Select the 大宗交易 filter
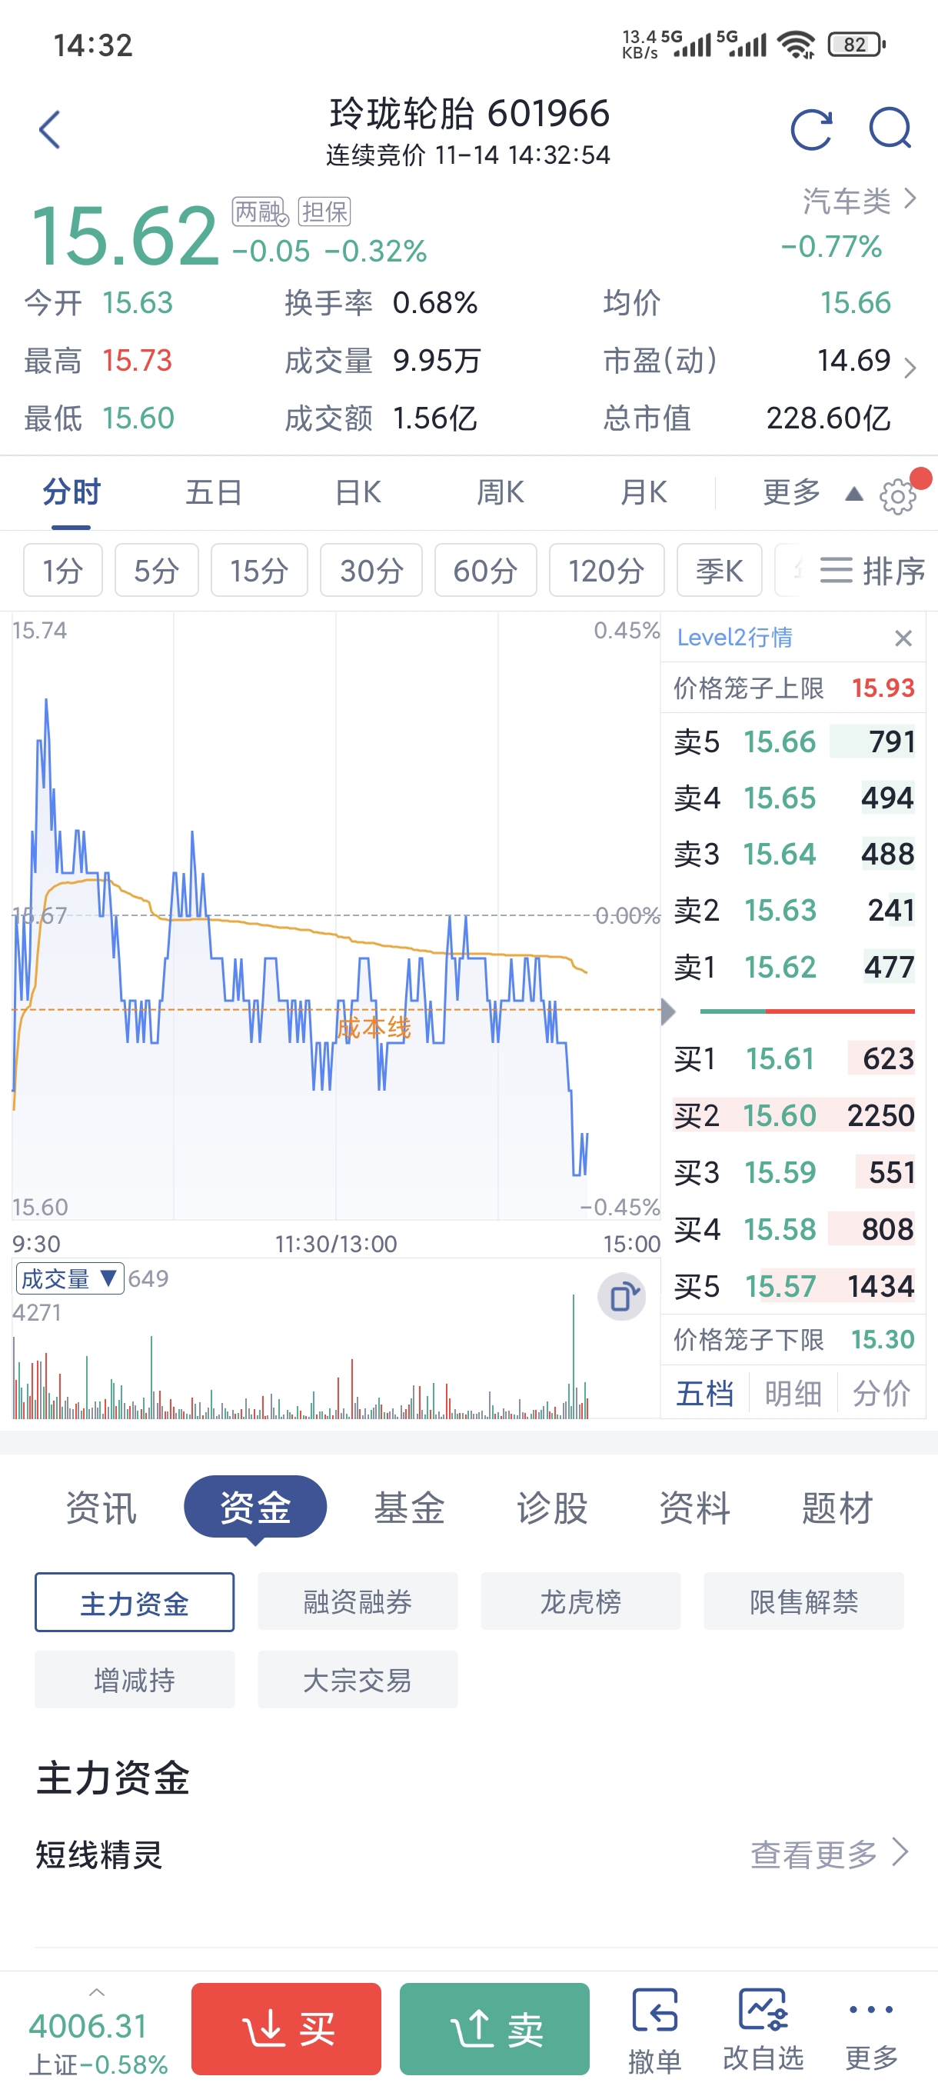Screen dimensions: 938x2086 pyautogui.click(x=357, y=1681)
